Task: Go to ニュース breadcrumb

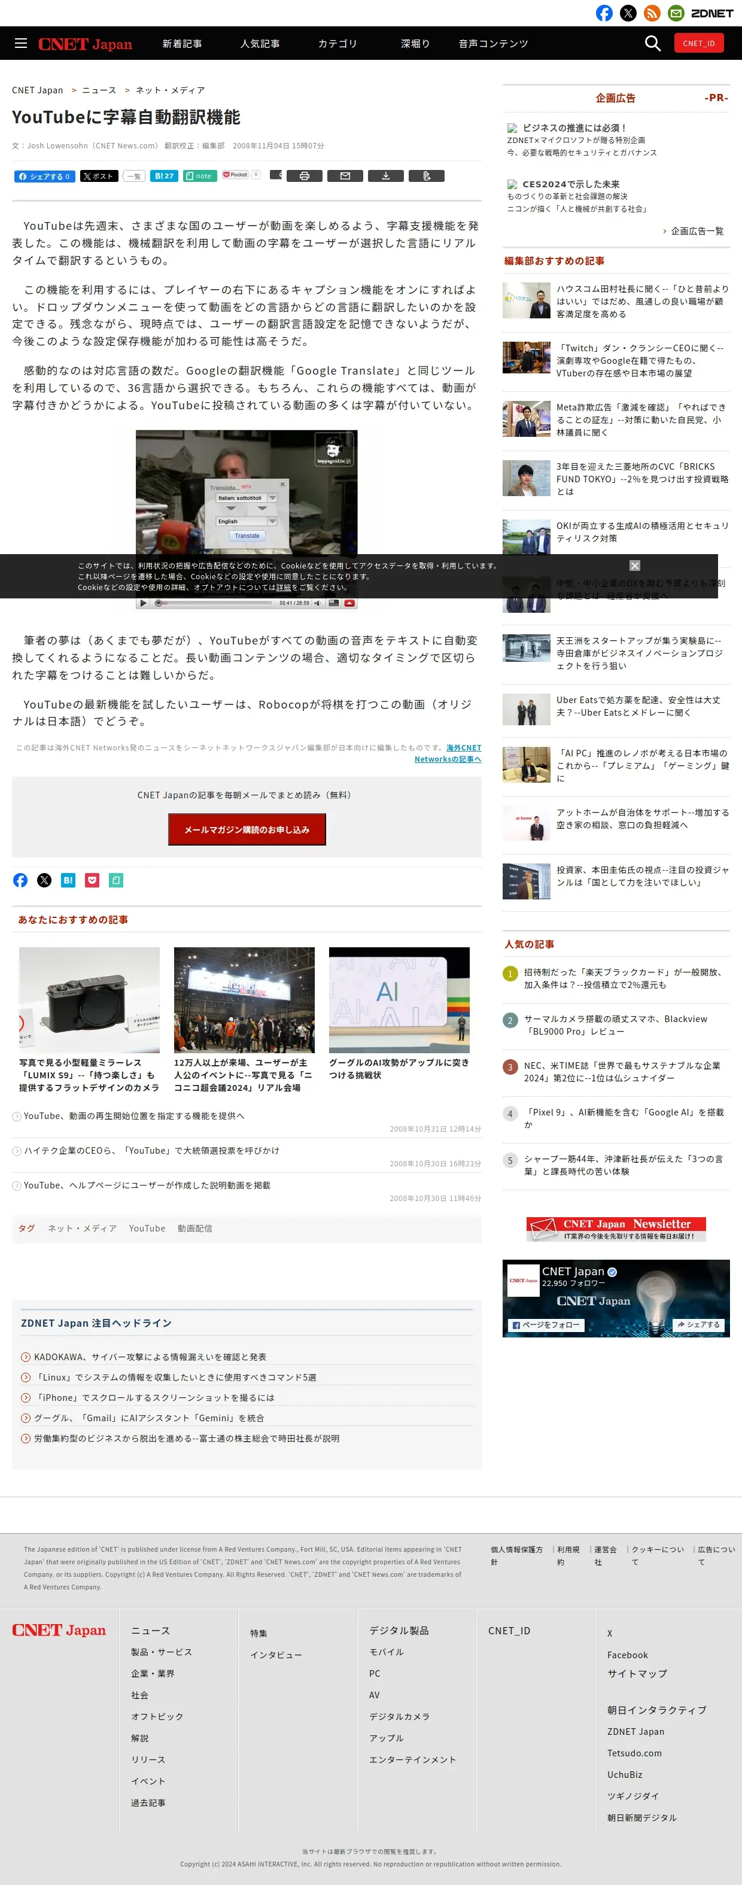Action: pyautogui.click(x=99, y=90)
